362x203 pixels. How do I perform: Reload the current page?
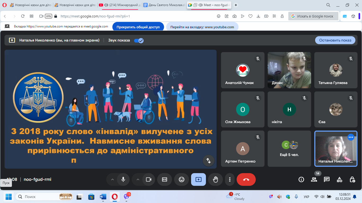(23, 16)
